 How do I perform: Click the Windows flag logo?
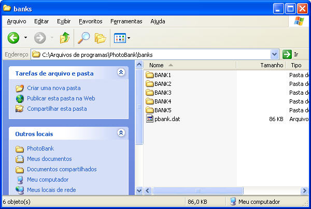point(299,21)
